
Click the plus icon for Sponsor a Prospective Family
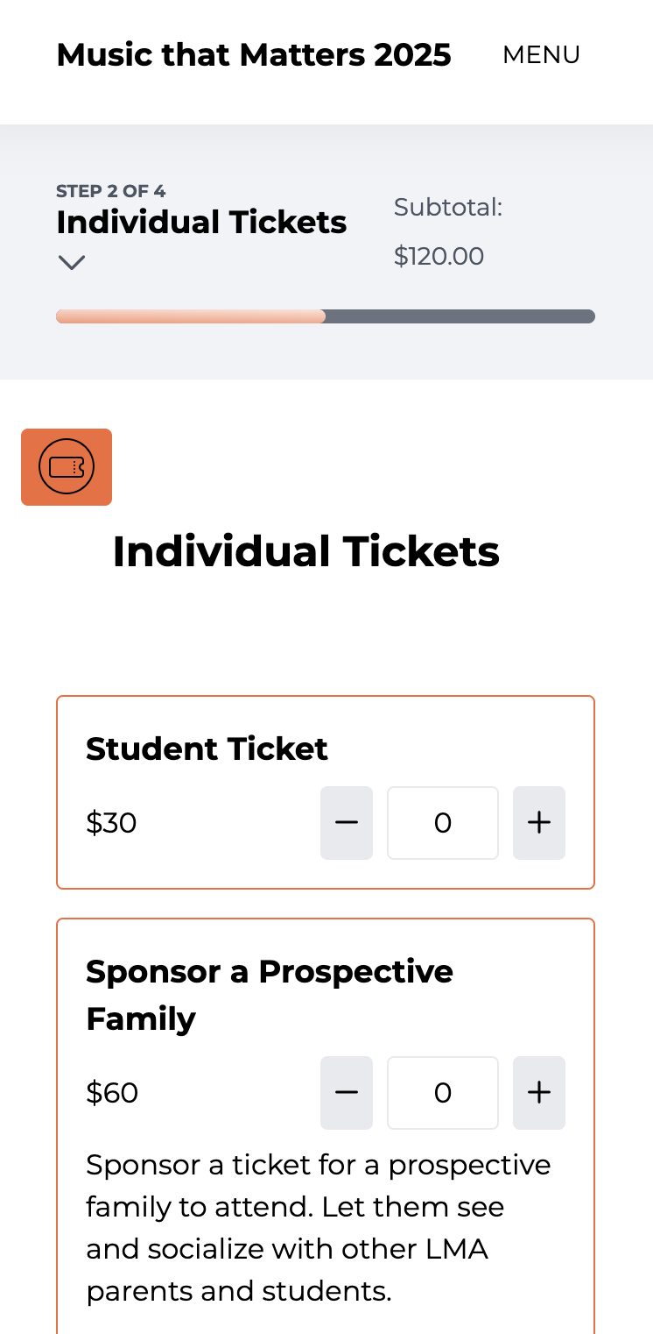click(x=538, y=1092)
